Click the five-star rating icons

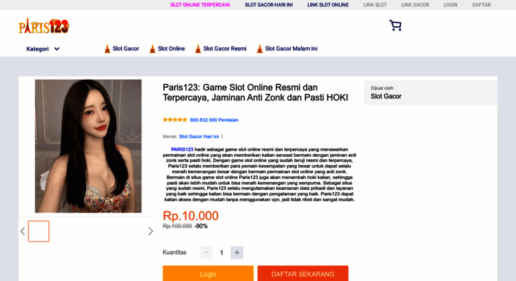[175, 120]
